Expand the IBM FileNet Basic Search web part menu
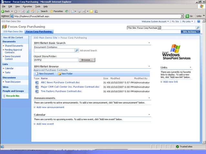The width and height of the screenshot is (206, 154). 149,43
